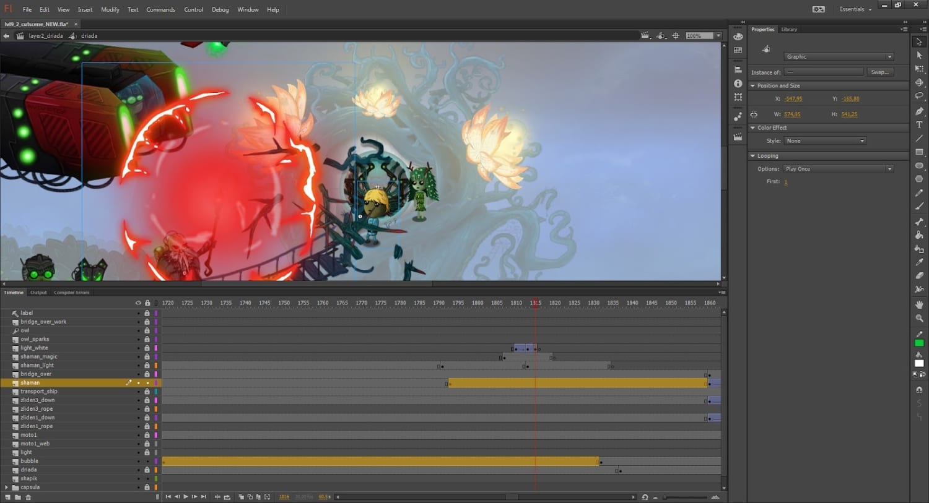The height and width of the screenshot is (503, 929).
Task: Hide the bubble layer
Action: coord(138,461)
